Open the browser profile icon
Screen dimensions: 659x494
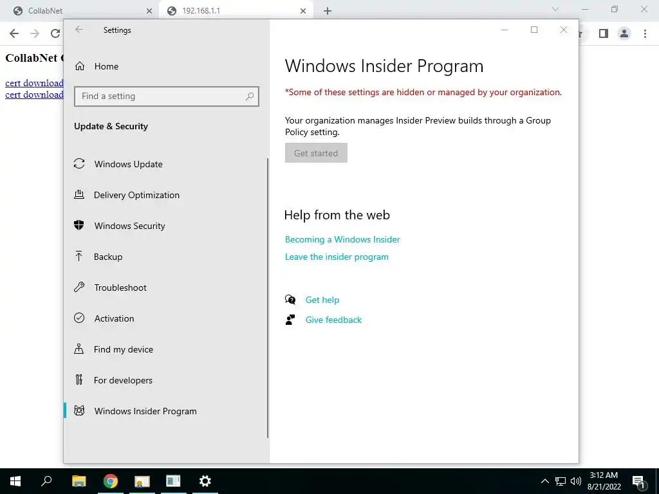click(x=624, y=33)
